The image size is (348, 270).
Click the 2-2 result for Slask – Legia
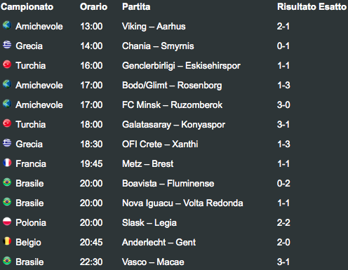[283, 222]
